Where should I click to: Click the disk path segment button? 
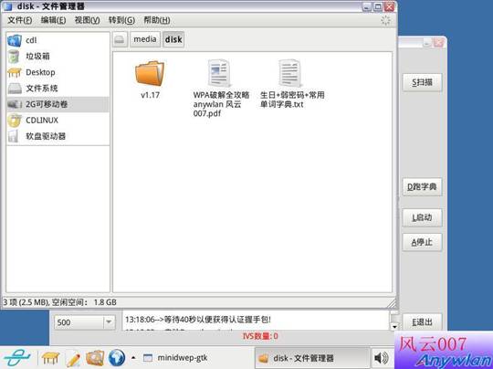tap(173, 39)
